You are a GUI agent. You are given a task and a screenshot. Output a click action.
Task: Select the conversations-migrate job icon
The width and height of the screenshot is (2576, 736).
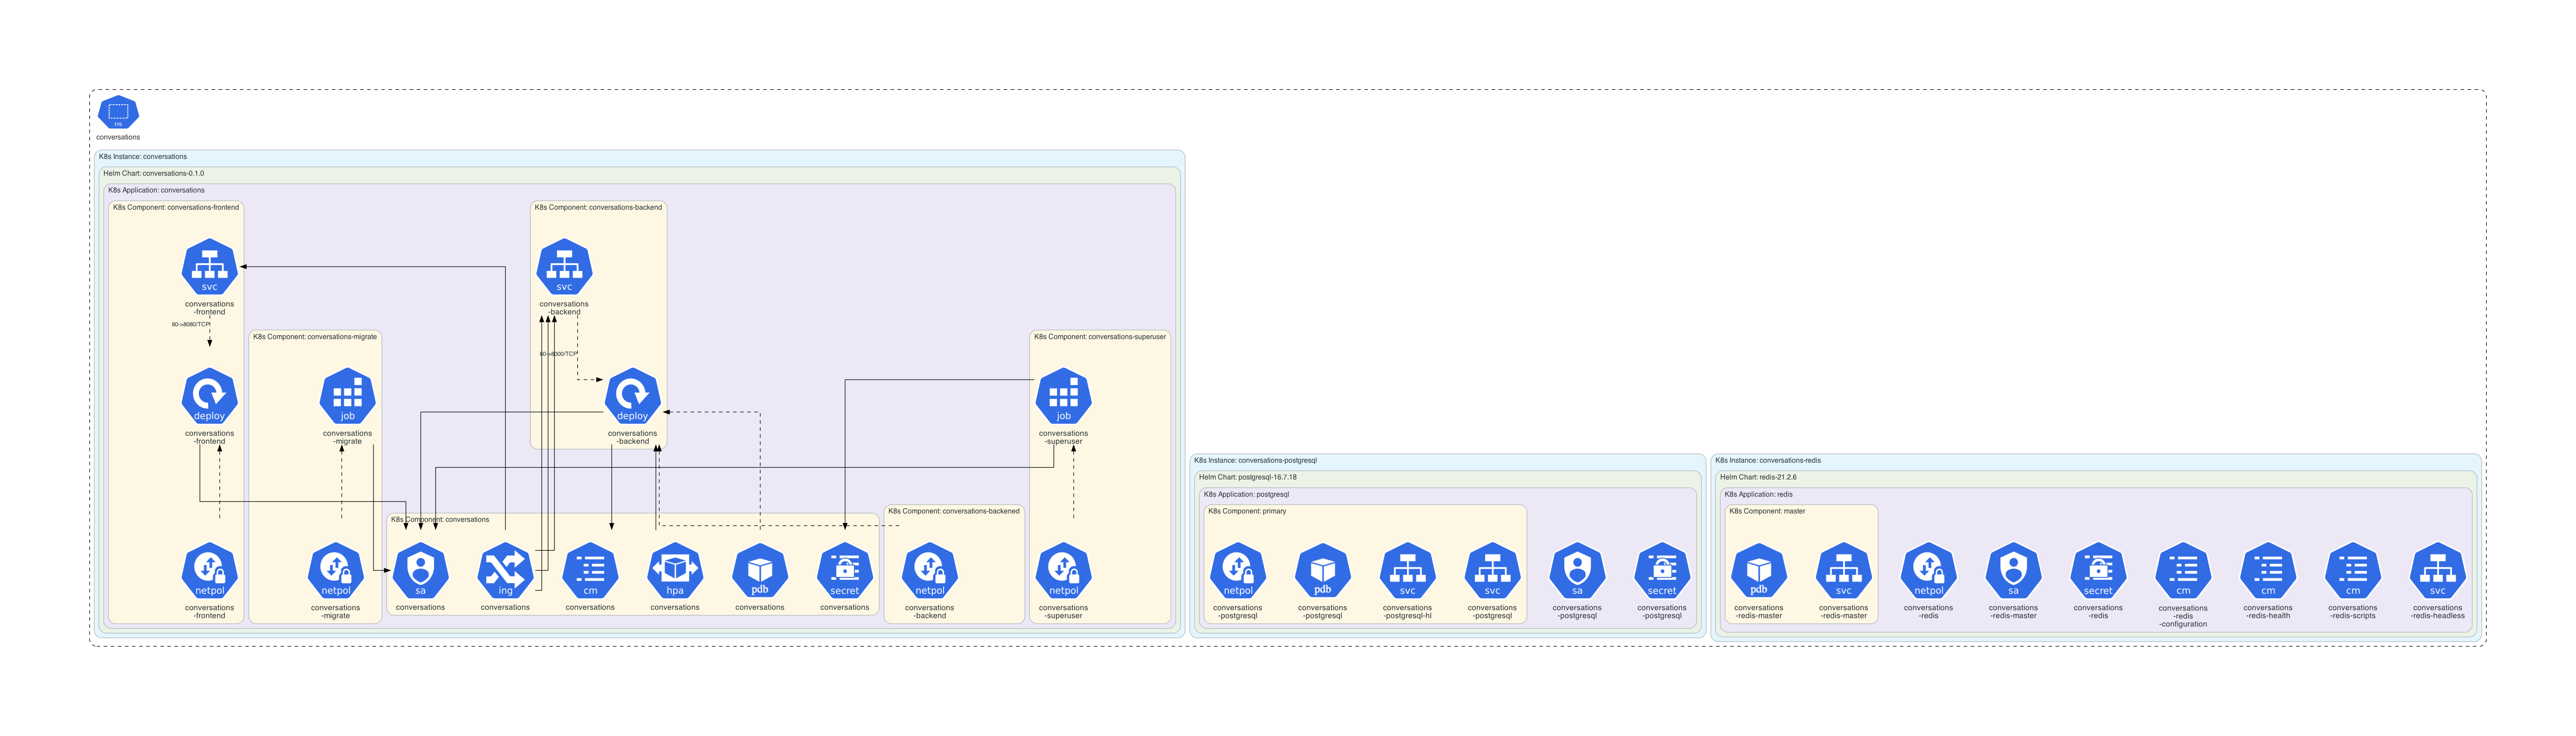[x=347, y=396]
